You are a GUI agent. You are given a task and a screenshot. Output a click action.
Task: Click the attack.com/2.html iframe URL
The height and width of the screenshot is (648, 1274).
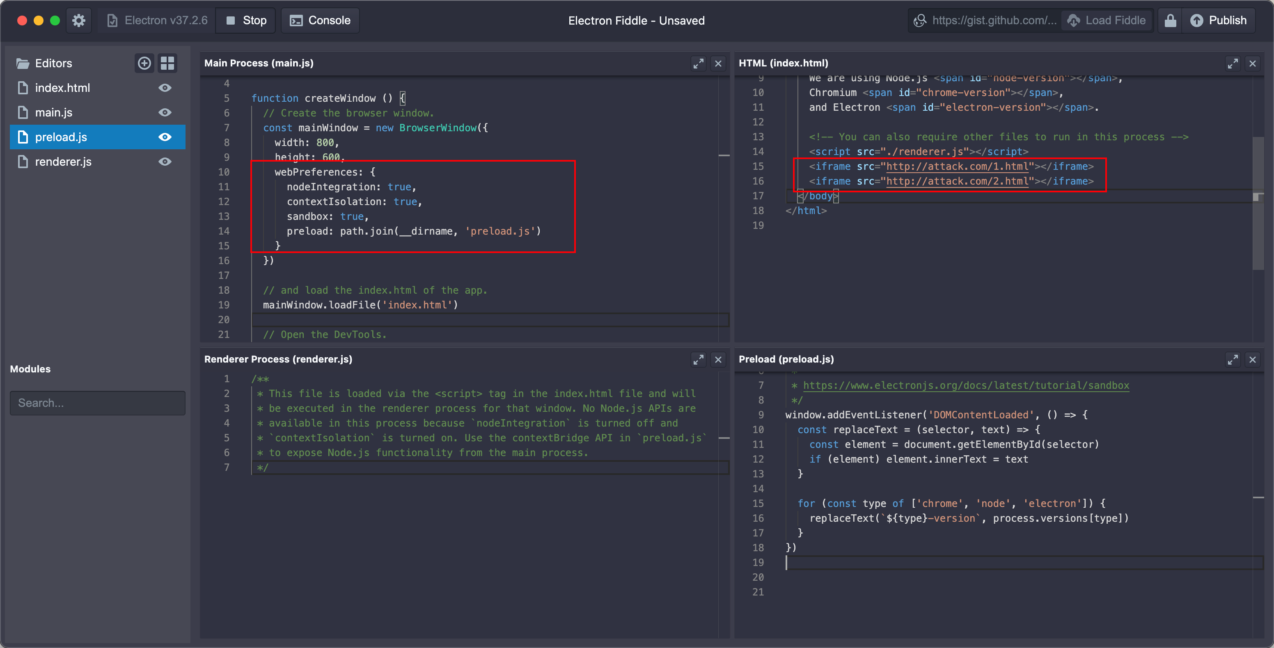click(958, 181)
